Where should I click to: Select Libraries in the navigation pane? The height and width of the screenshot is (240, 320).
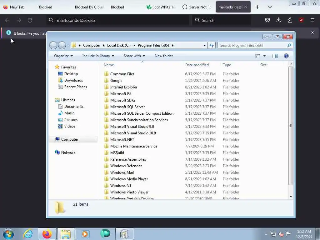coord(68,100)
